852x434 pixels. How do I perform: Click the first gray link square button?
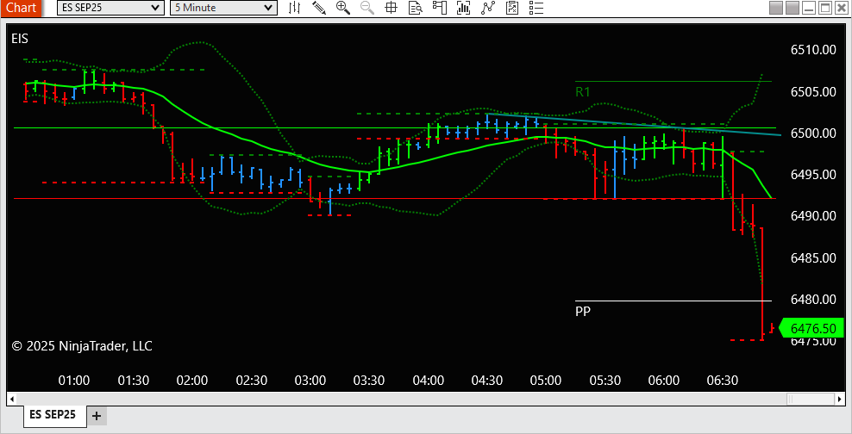point(776,8)
